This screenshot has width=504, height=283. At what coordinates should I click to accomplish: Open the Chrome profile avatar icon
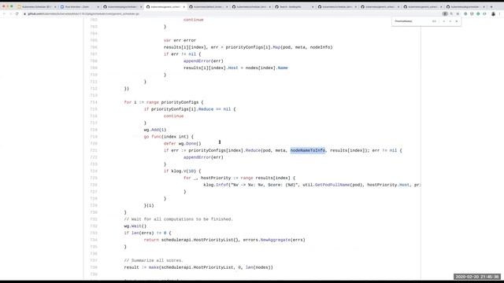click(x=494, y=14)
